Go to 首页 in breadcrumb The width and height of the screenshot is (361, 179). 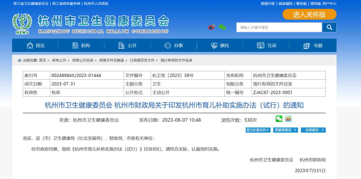tap(42, 60)
